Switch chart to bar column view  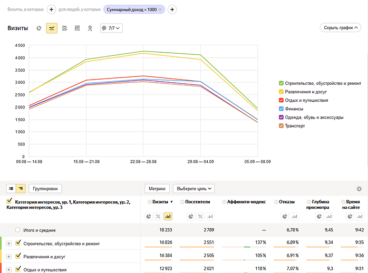tap(77, 28)
